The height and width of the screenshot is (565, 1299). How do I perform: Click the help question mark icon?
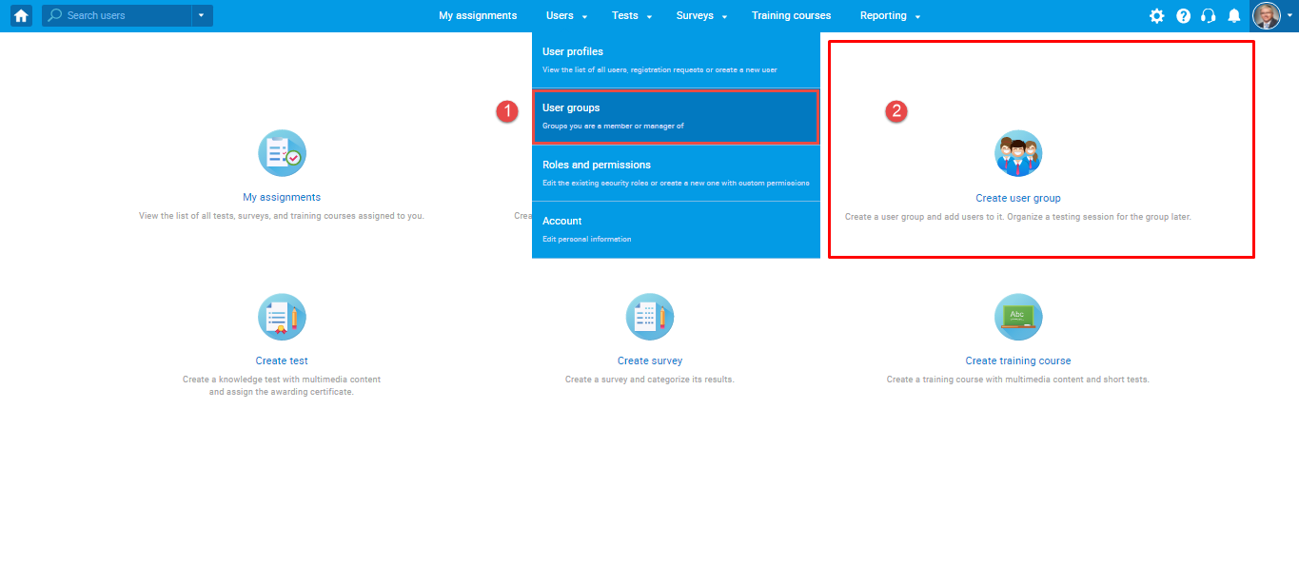(1183, 16)
